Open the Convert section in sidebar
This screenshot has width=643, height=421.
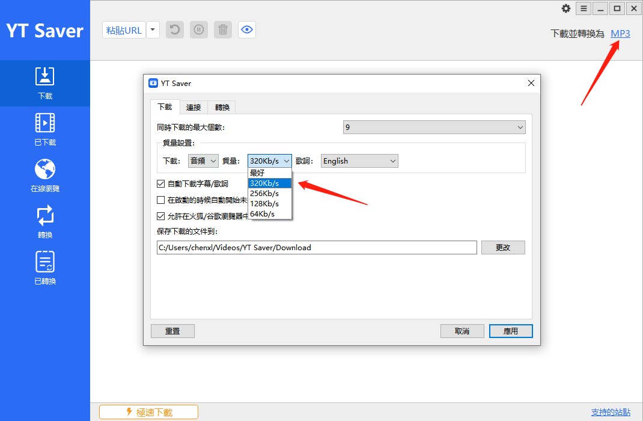pos(44,222)
